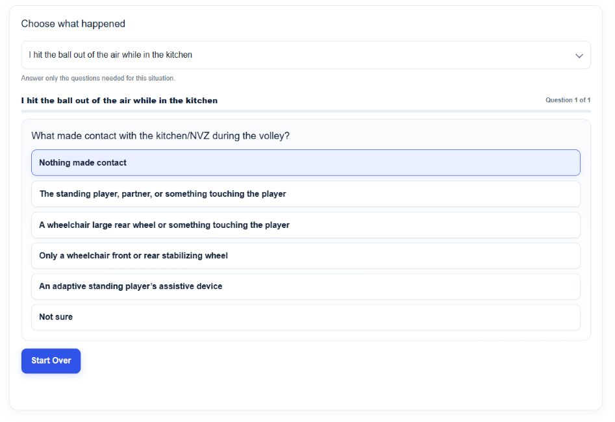Image resolution: width=615 pixels, height=422 pixels.
Task: Click the Start Over button
Action: click(x=51, y=361)
